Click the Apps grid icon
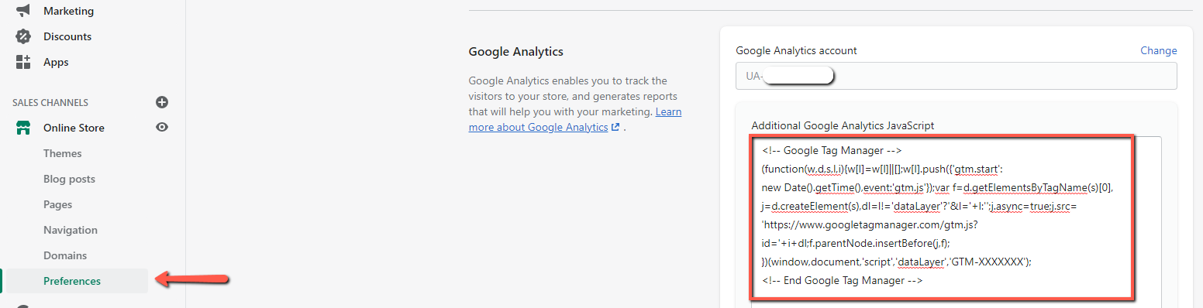Screen dimensions: 1203x308 [x=23, y=62]
